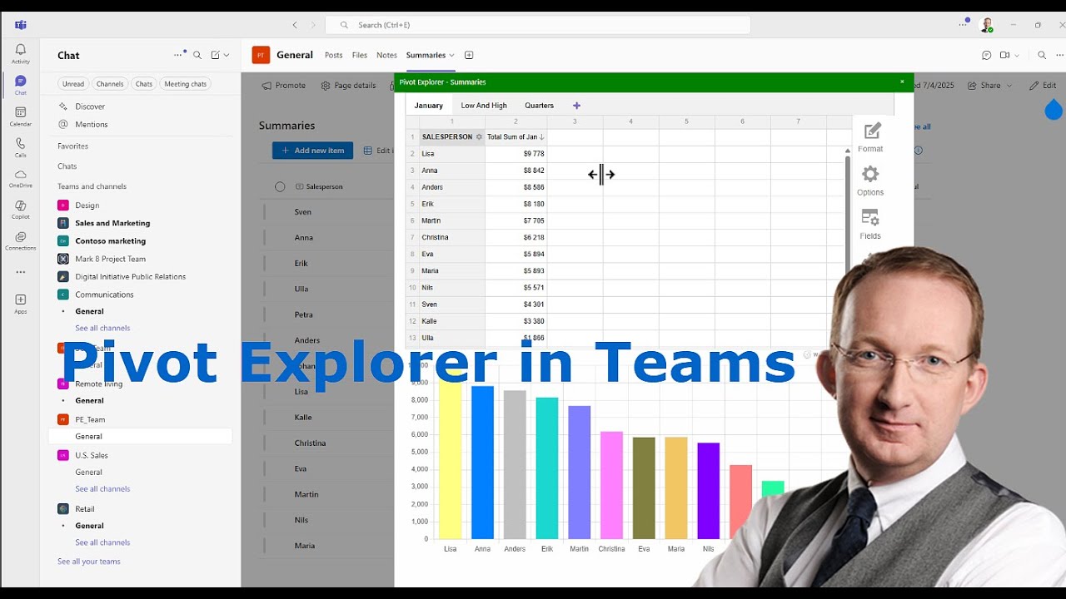Click See all your teams link

tap(89, 562)
